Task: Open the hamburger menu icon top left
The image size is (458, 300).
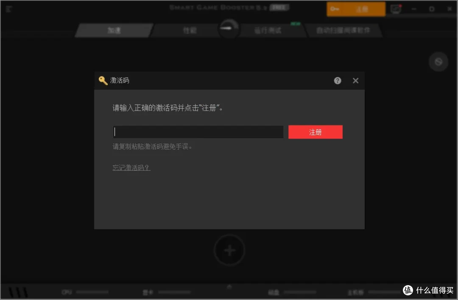Action: click(x=8, y=9)
